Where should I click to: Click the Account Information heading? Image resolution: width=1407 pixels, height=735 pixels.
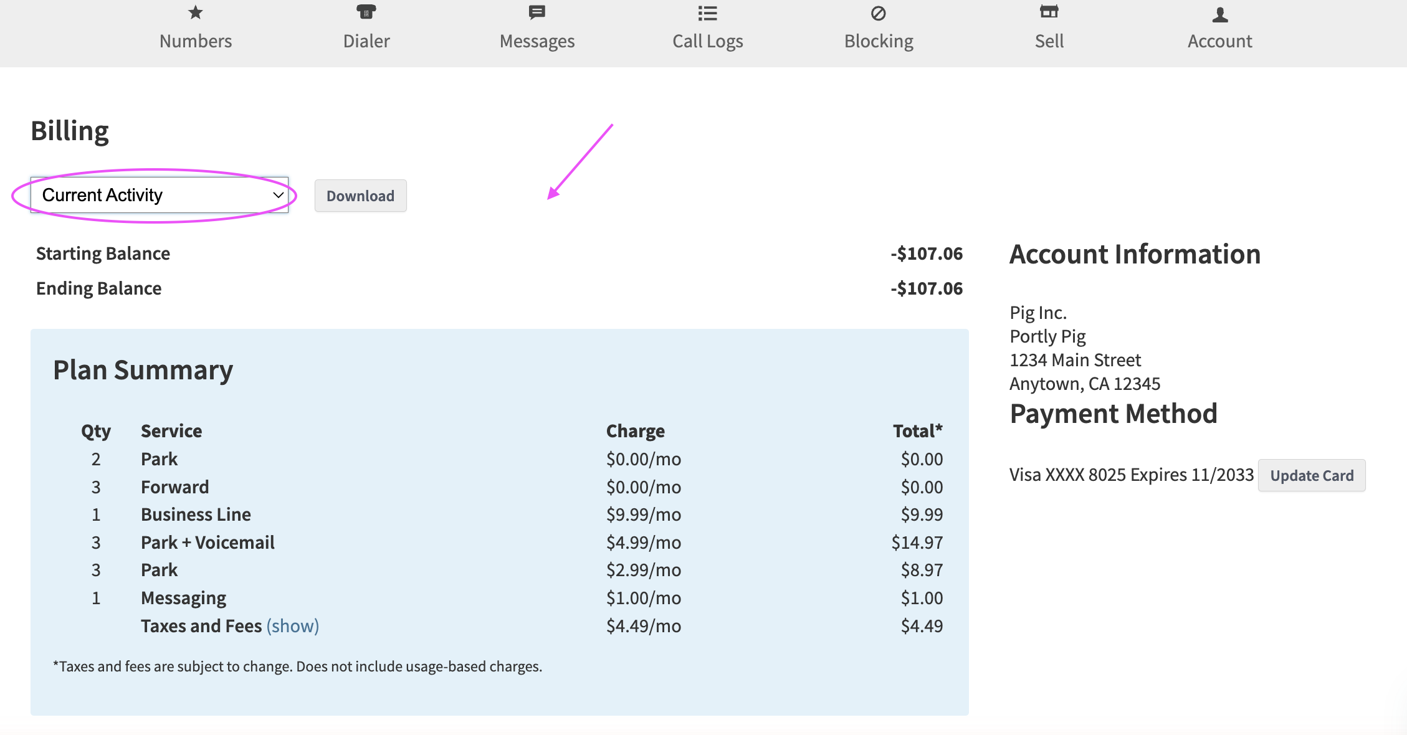1135,254
